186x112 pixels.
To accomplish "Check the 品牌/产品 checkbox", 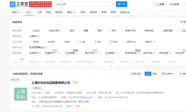I will 123,31.
